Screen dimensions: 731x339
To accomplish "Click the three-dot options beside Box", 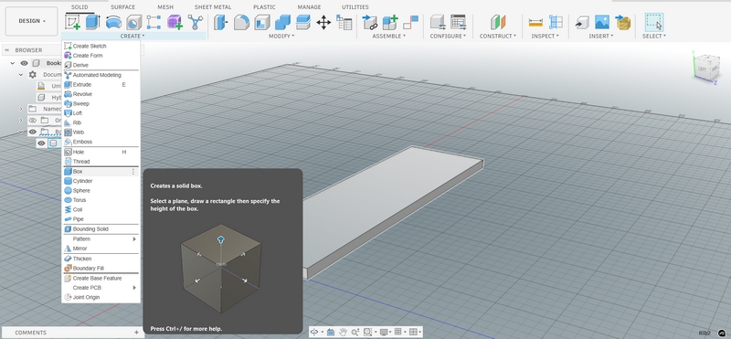I will 132,172.
